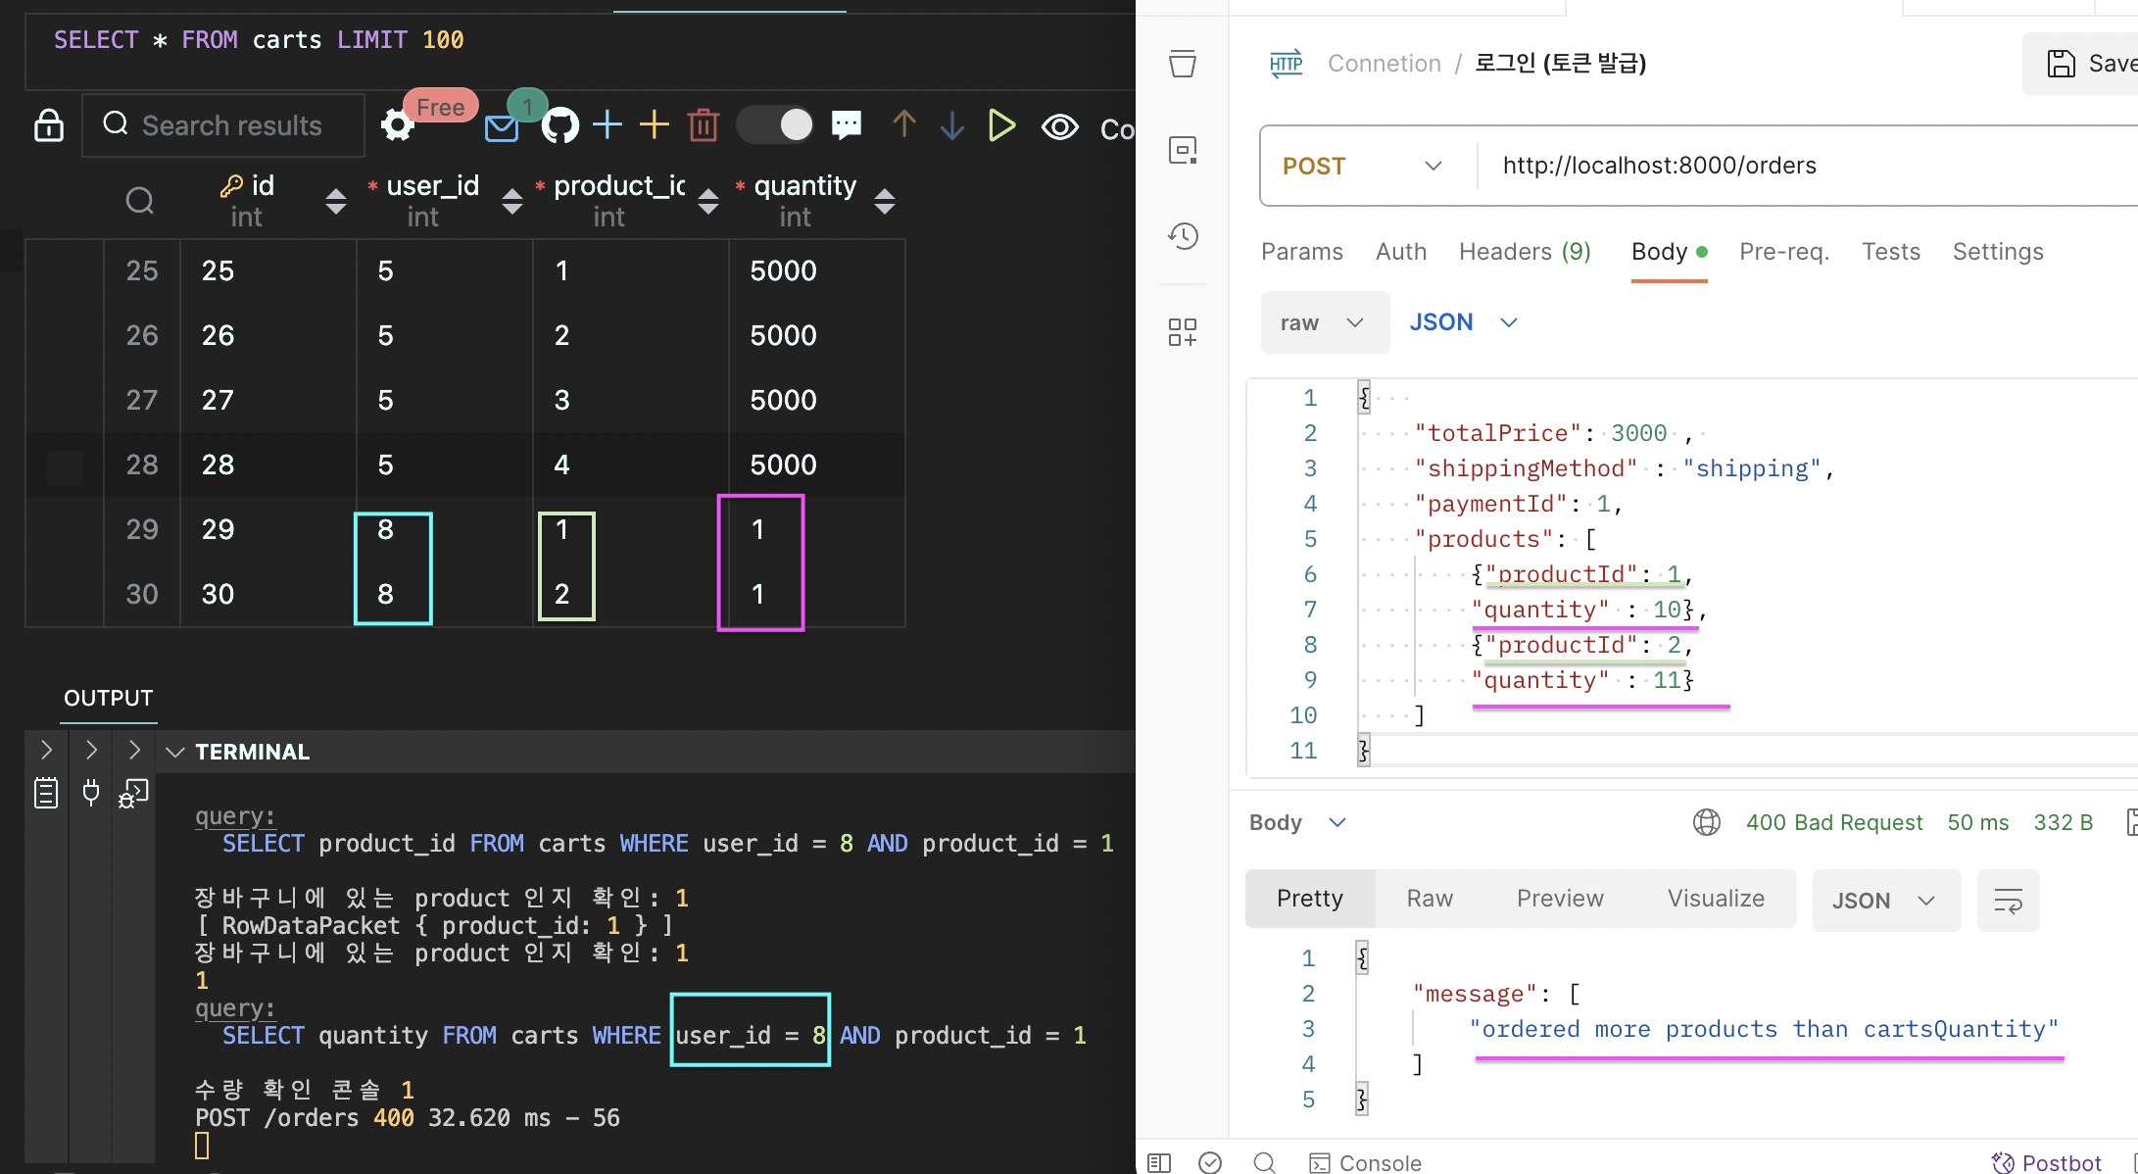
Task: Open Postbot in the bottom bar
Action: 2048,1162
